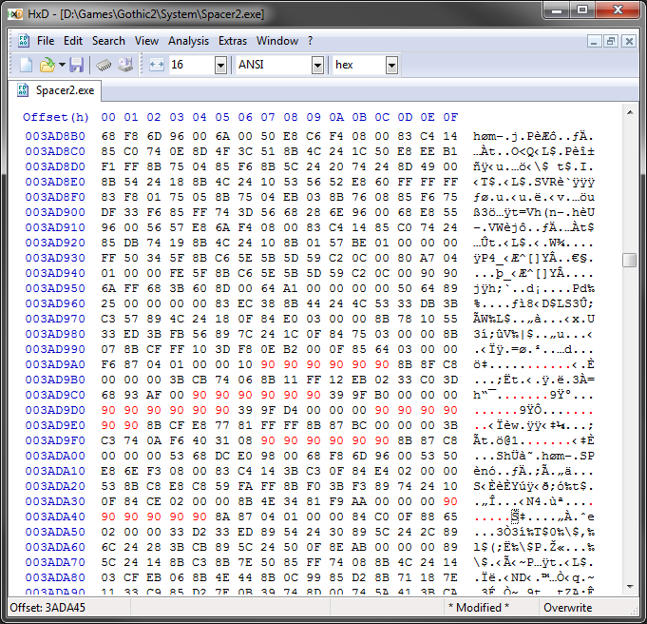The width and height of the screenshot is (647, 624).
Task: Click the Modified status indicator
Action: tap(479, 608)
